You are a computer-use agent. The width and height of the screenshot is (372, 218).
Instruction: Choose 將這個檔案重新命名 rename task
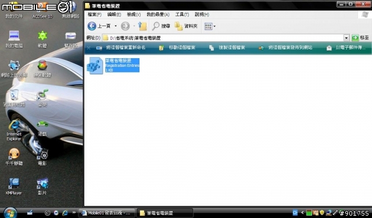coord(121,48)
